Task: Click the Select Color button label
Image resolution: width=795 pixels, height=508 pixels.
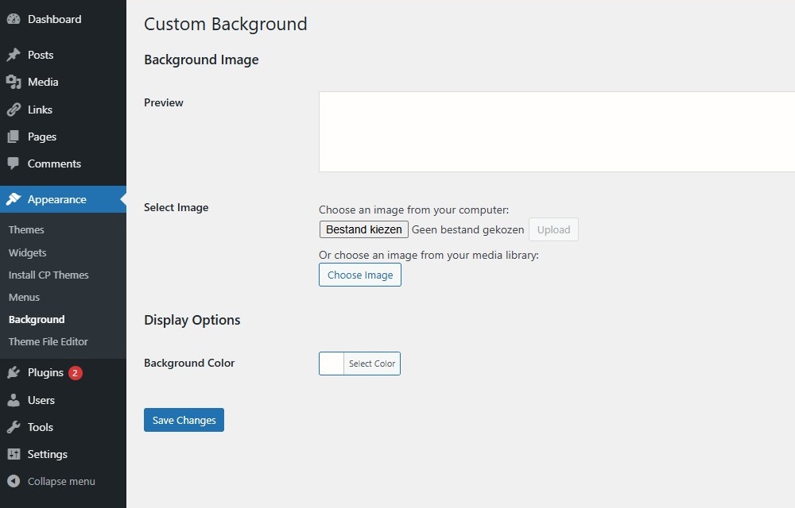Action: (372, 364)
